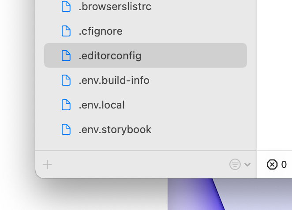This screenshot has width=292, height=210.
Task: Open the .cfignore file name
Action: pyautogui.click(x=101, y=31)
